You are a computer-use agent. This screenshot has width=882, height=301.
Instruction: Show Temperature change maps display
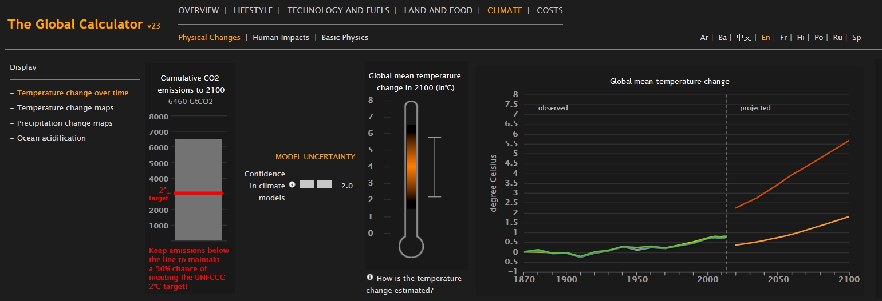65,108
